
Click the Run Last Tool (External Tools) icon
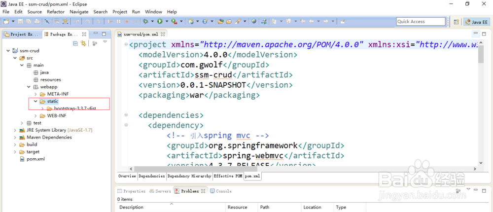pyautogui.click(x=174, y=21)
